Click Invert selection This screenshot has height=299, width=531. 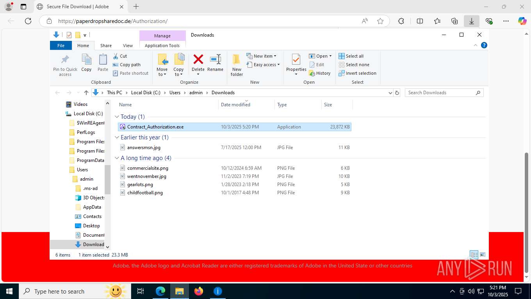pos(357,73)
